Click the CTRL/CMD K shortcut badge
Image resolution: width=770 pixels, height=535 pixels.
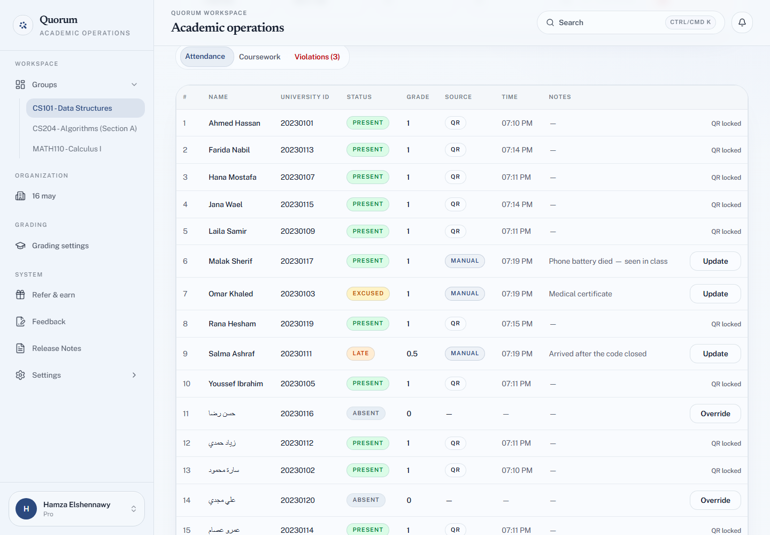point(690,22)
